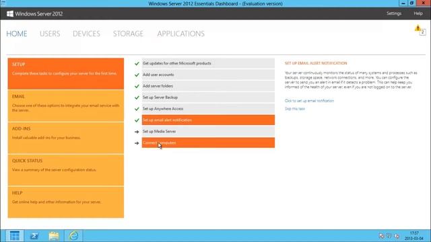This screenshot has width=431, height=242.
Task: Open Help in the top bar
Action: click(x=418, y=13)
